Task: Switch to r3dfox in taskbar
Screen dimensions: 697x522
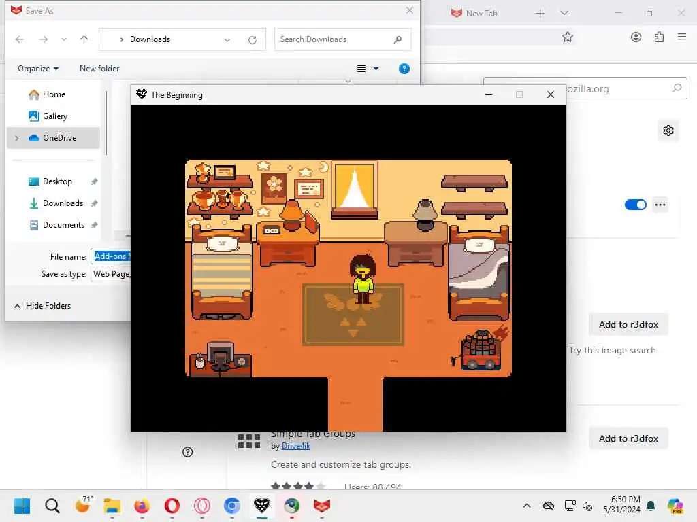Action: 322,506
